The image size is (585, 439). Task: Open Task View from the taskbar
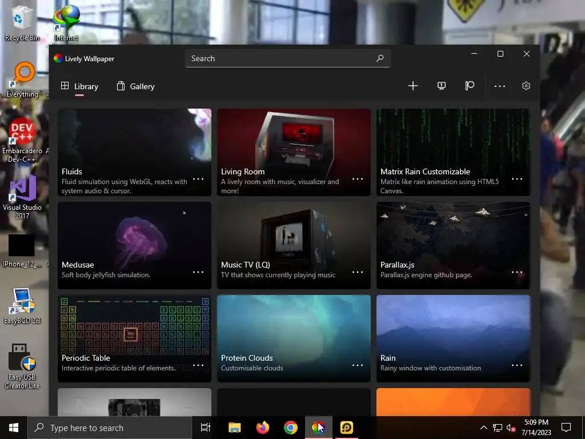click(x=206, y=428)
